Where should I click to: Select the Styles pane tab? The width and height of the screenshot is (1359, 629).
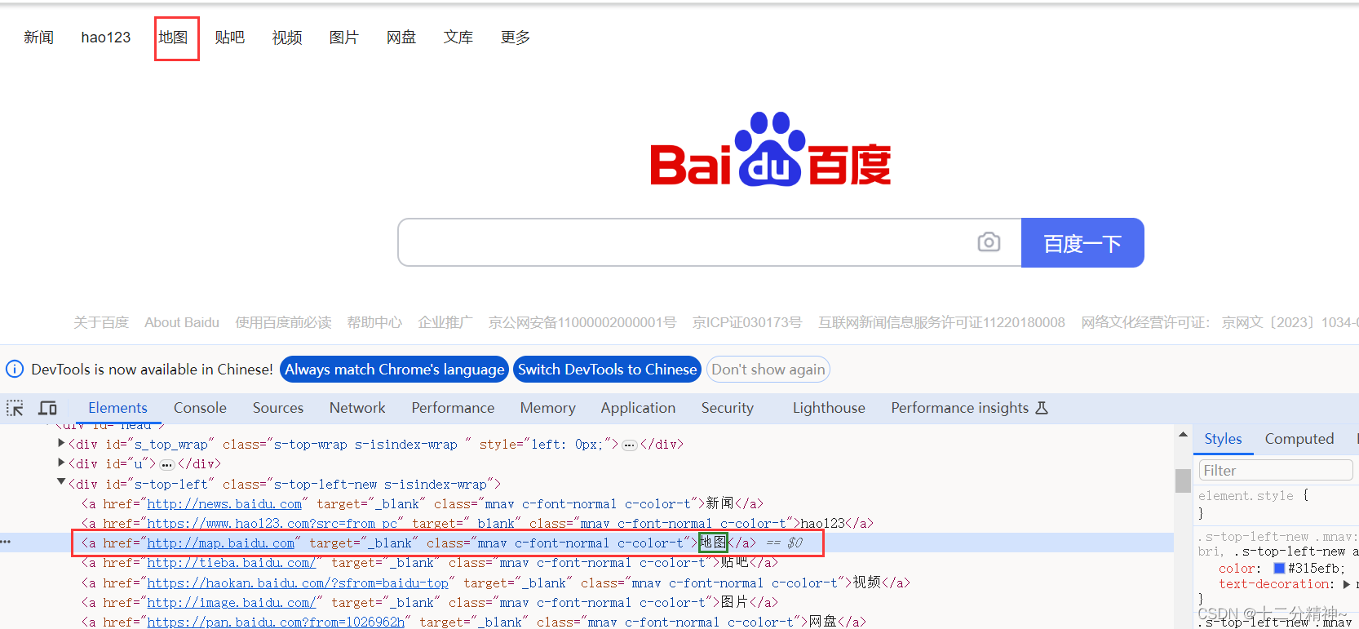[1223, 439]
